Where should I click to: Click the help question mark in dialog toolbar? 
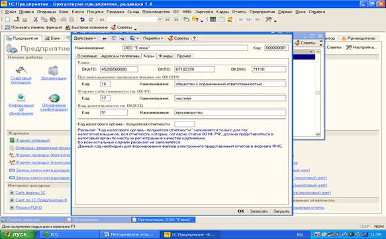[194, 38]
